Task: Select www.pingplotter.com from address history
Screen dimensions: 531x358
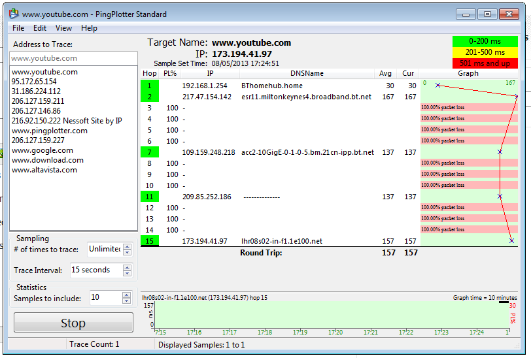Action: 50,131
